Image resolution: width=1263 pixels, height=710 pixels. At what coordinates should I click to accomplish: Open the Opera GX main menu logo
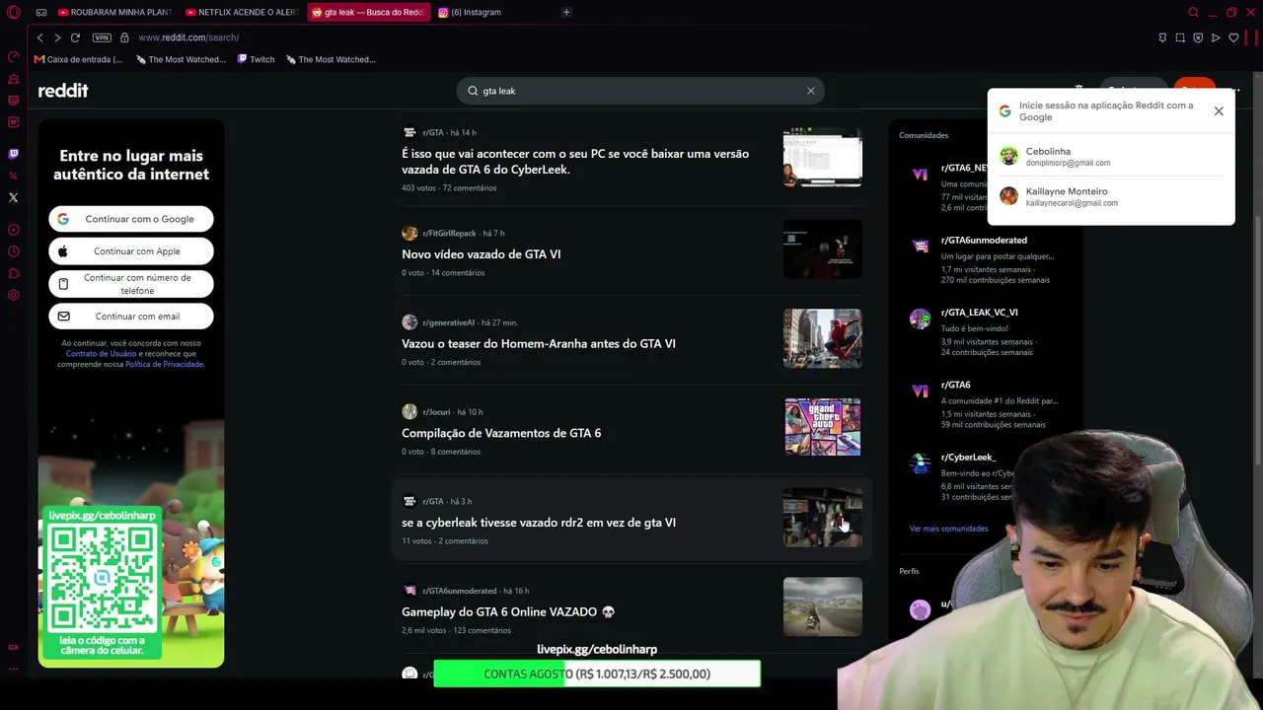14,12
